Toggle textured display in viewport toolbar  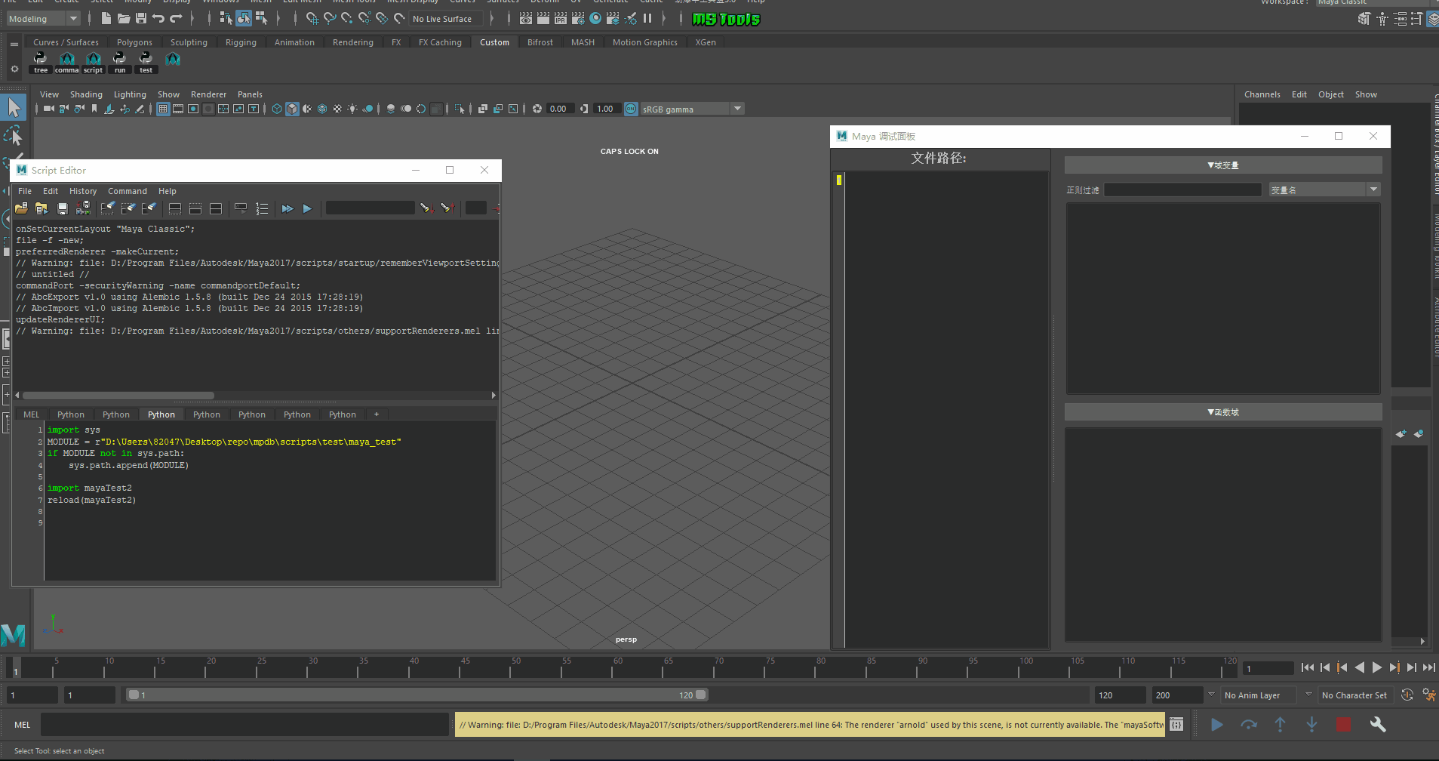(x=337, y=109)
